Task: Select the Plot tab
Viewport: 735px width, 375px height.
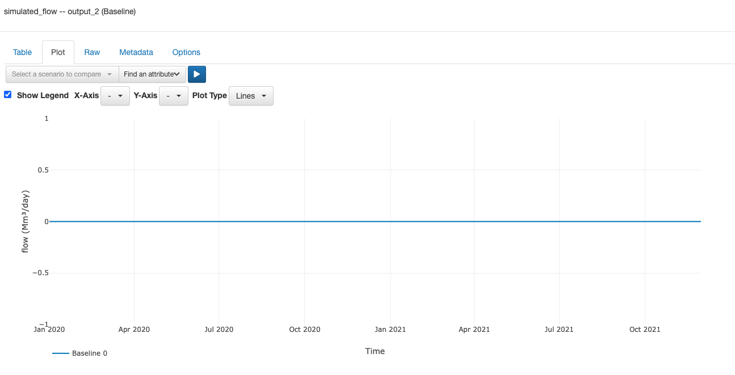Action: (x=58, y=52)
